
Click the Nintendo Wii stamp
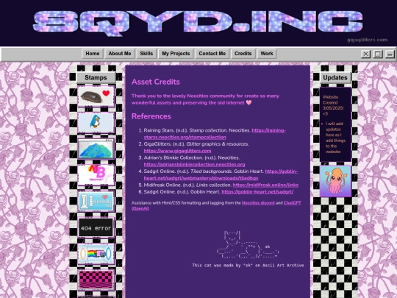(x=96, y=201)
